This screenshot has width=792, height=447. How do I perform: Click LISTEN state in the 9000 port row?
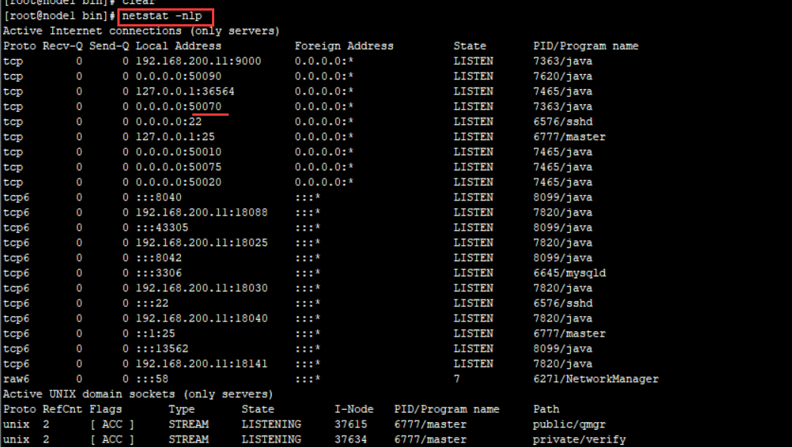pos(473,61)
